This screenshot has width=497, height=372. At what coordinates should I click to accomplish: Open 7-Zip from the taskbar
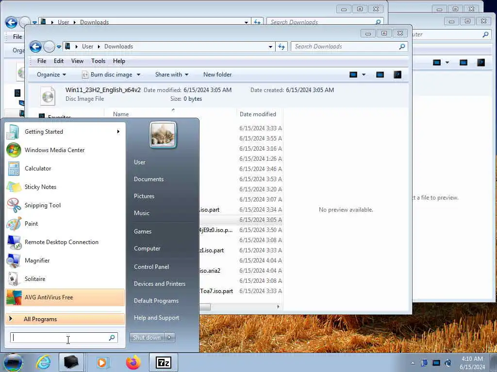(x=164, y=362)
